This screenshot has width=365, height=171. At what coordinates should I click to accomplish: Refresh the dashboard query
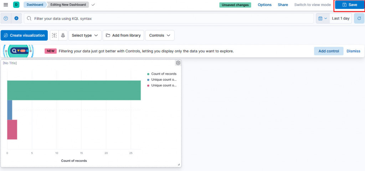pos(359,18)
